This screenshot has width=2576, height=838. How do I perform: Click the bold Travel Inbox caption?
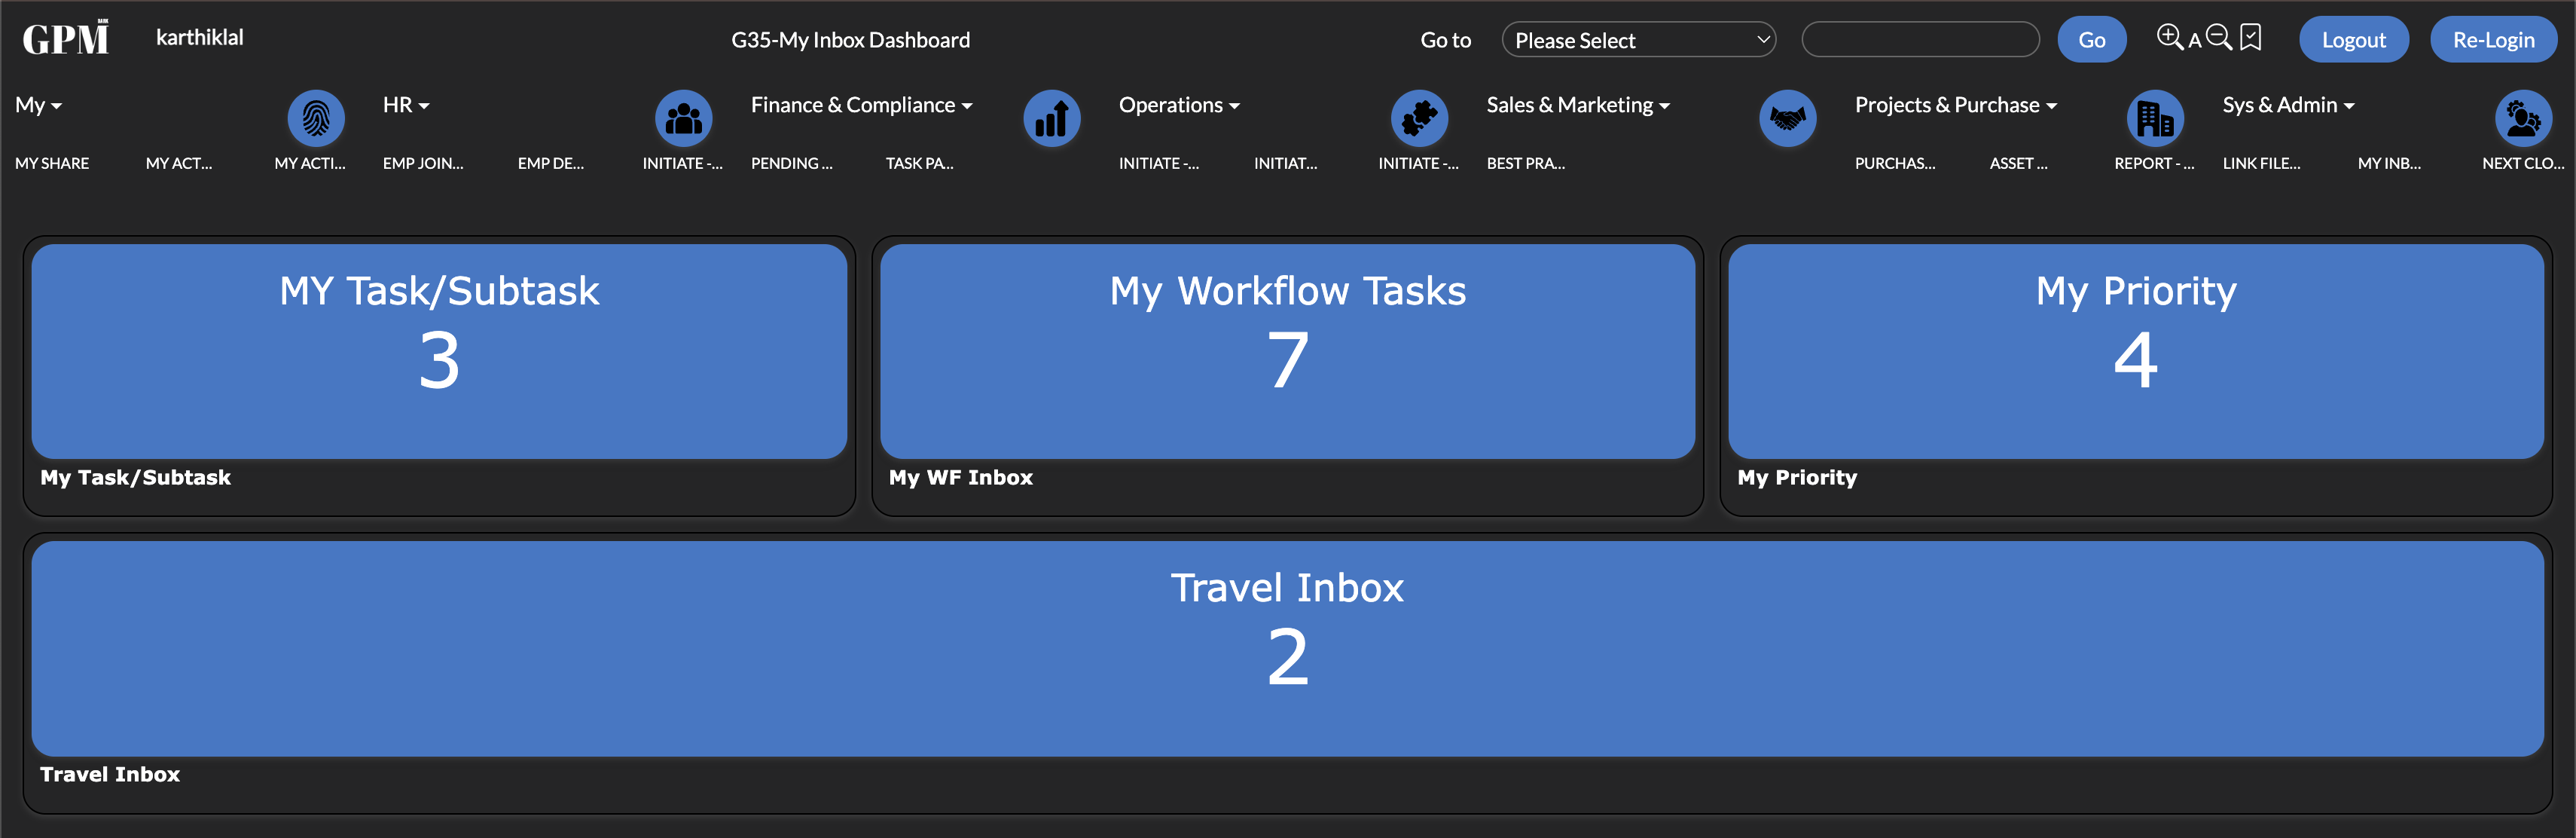click(110, 774)
